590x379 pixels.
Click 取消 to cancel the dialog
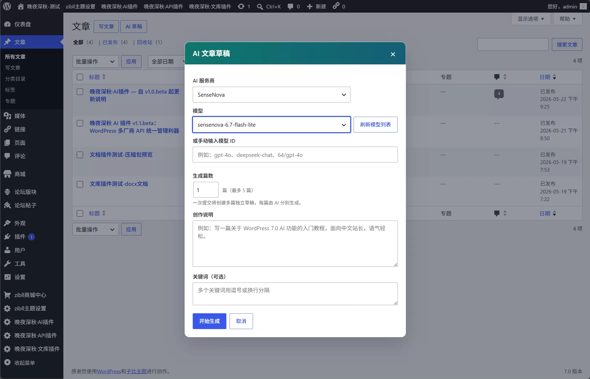241,321
